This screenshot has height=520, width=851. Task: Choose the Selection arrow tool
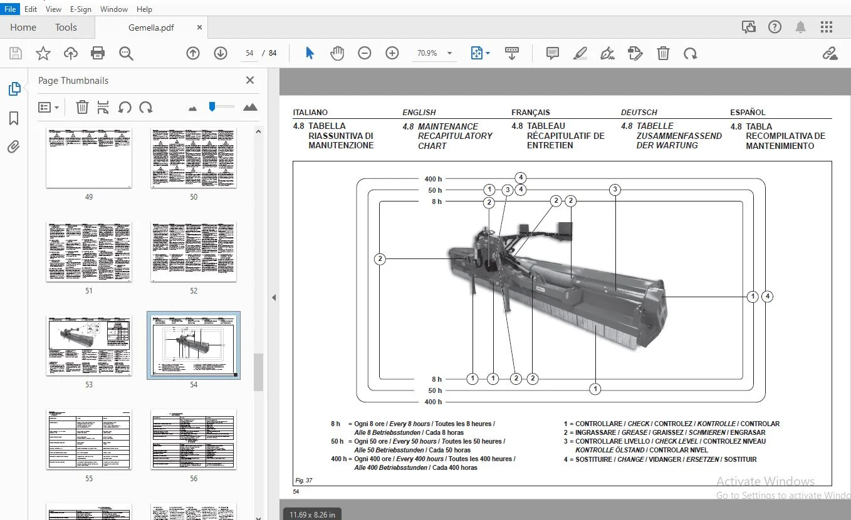[x=310, y=53]
